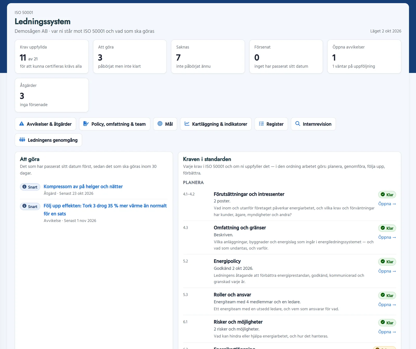The height and width of the screenshot is (349, 416).
Task: Open Ledningens genomgång
Action: 48,140
